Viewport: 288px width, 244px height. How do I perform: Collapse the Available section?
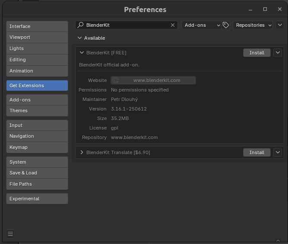click(80, 38)
